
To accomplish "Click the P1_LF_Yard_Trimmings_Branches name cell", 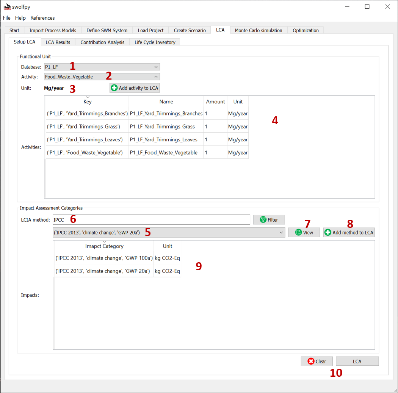I will (166, 113).
